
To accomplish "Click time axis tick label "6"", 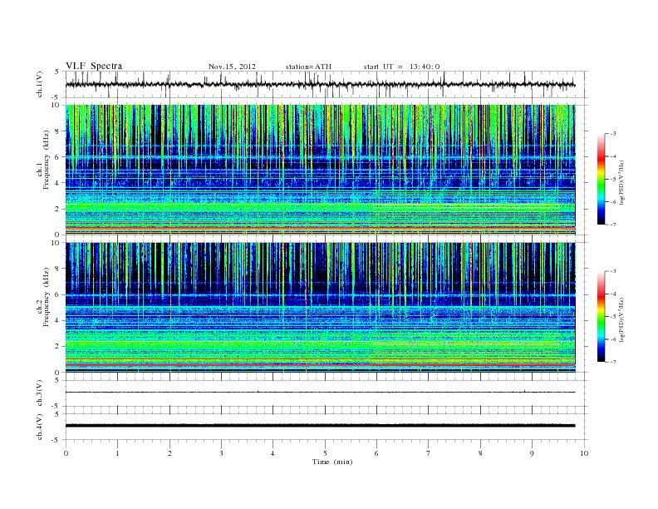I will click(376, 453).
